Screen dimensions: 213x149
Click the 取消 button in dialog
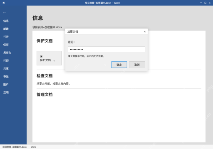pos(137,65)
